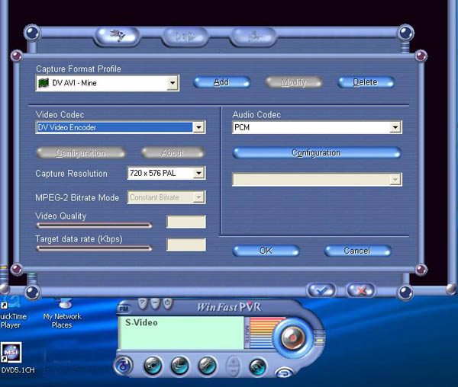Click the leftmost round WinFast PVR button
Image resolution: width=458 pixels, height=387 pixels.
[x=124, y=366]
